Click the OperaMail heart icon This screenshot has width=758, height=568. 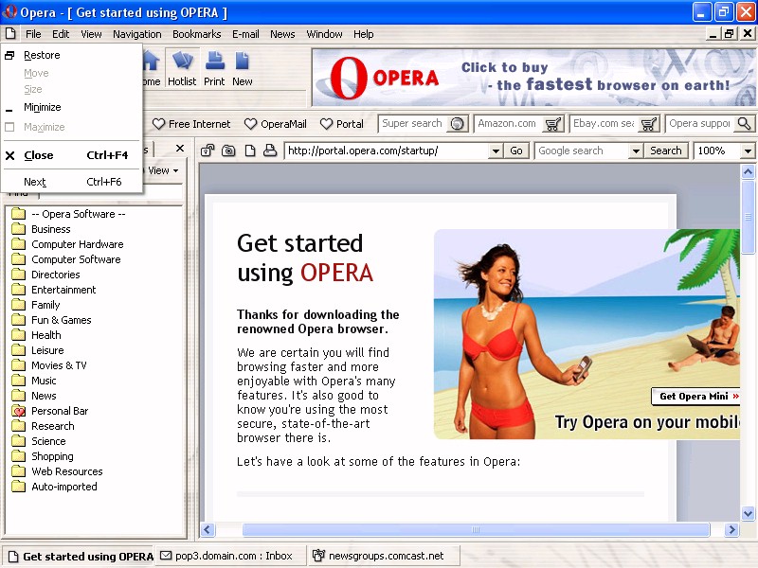click(250, 124)
